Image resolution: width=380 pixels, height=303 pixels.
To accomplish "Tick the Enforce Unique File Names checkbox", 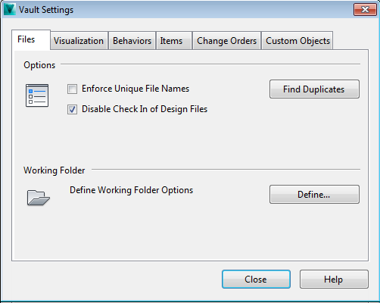I will point(72,89).
